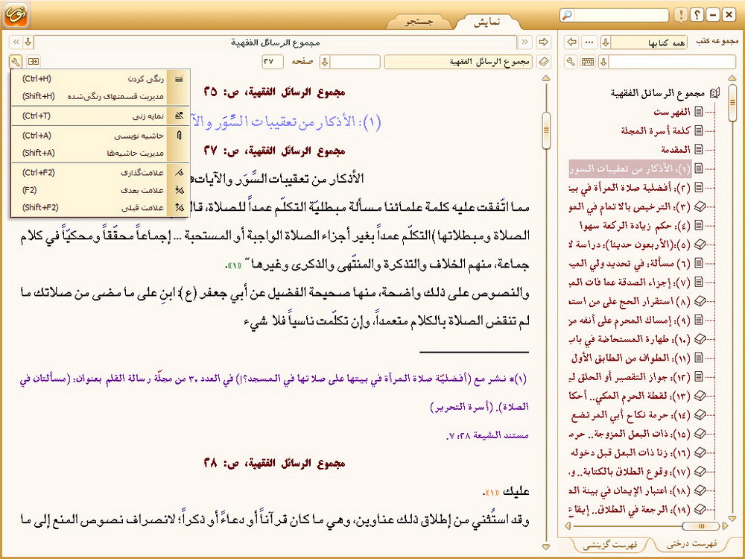Open the exclamation mark notification button

click(680, 15)
